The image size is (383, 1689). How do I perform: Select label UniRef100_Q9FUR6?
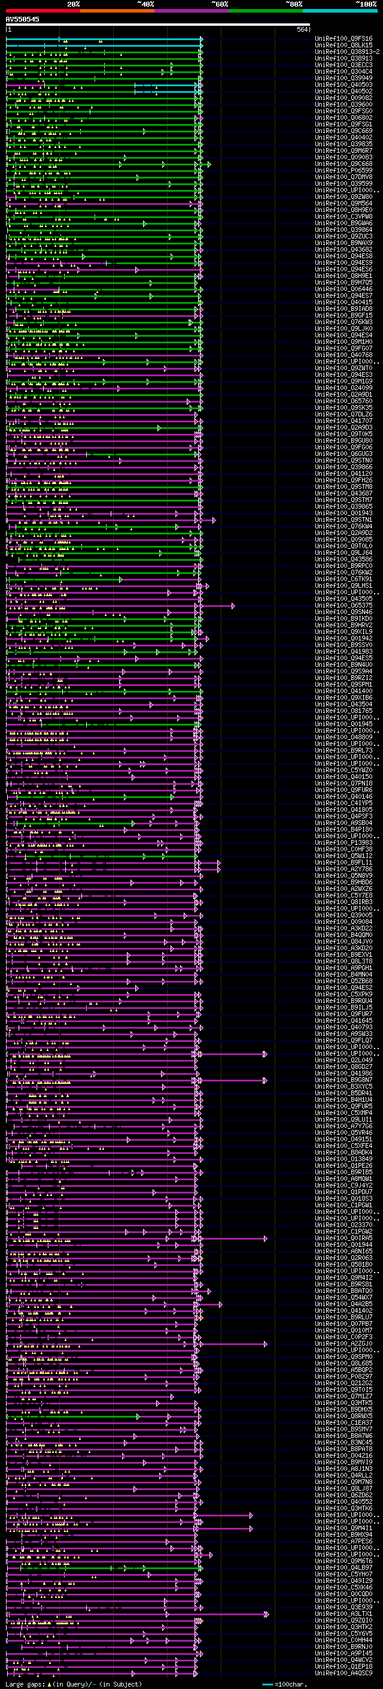[343, 790]
